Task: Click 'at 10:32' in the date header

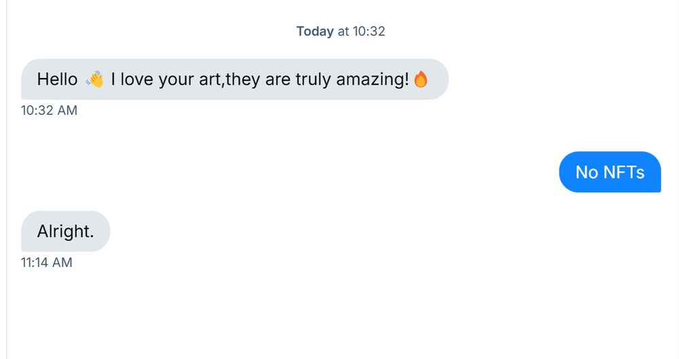Action: 361,31
